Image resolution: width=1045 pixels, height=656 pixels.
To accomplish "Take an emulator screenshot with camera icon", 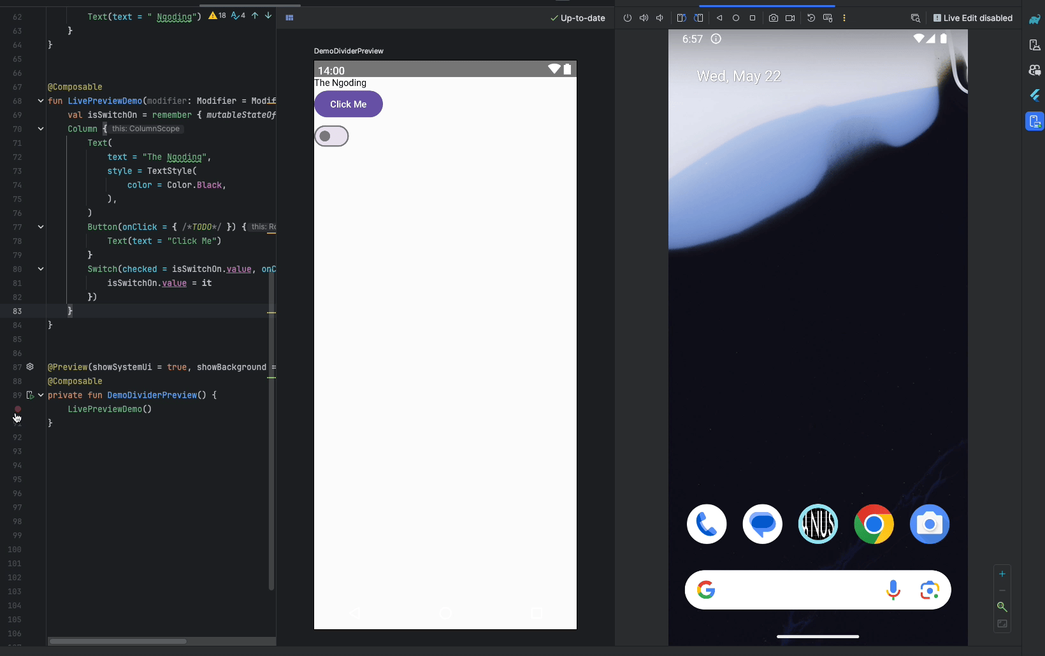I will click(773, 18).
